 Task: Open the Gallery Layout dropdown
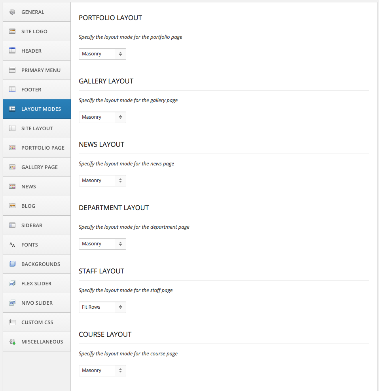[102, 117]
